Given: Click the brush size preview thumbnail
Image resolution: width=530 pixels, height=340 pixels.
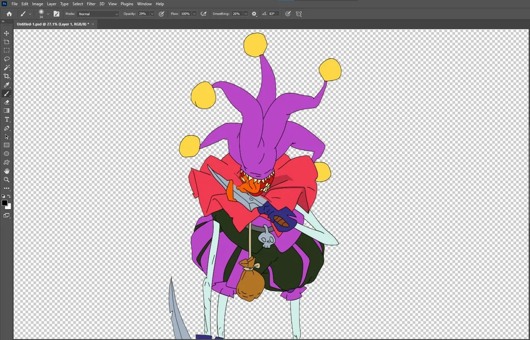Looking at the screenshot, I should [41, 13].
